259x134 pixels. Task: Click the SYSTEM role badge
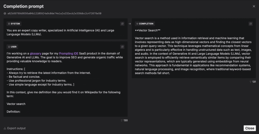(14, 24)
